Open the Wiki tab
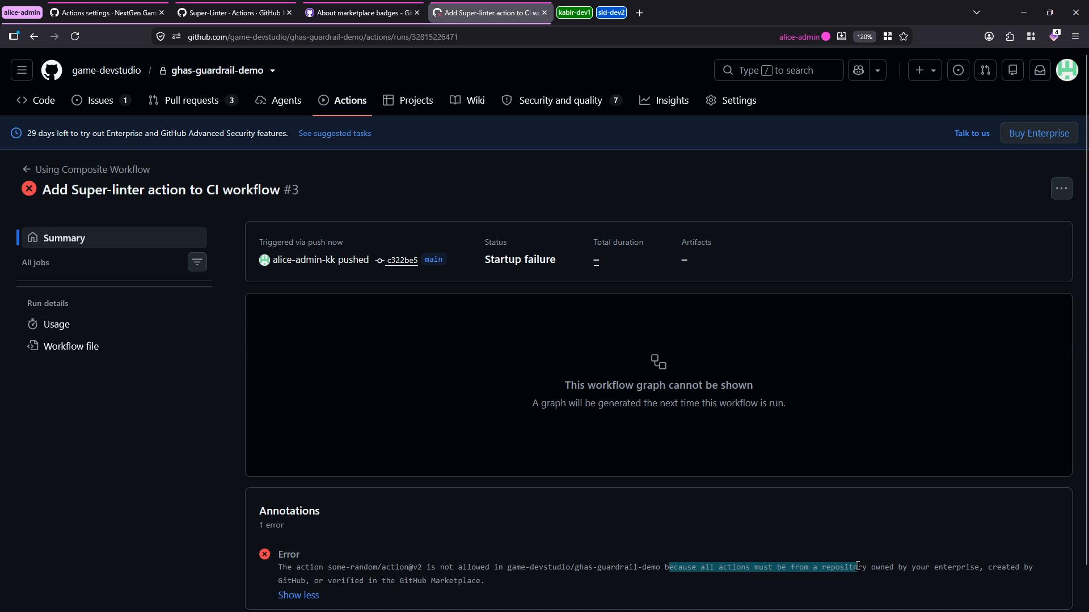The height and width of the screenshot is (612, 1089). pyautogui.click(x=467, y=100)
